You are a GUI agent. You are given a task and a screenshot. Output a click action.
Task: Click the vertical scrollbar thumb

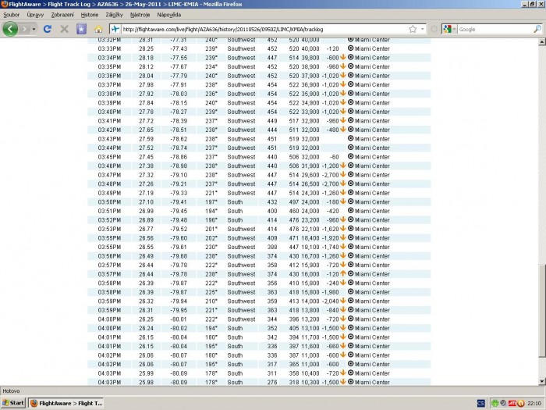pyautogui.click(x=542, y=310)
